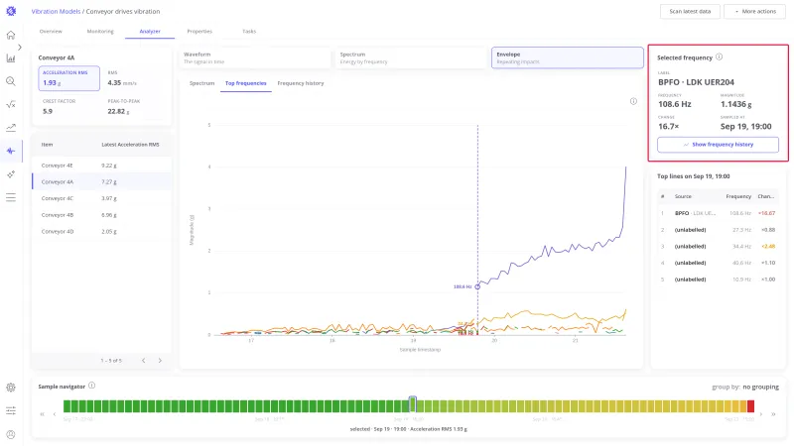Open the trend line sidebar icon
The image size is (794, 446).
11,128
